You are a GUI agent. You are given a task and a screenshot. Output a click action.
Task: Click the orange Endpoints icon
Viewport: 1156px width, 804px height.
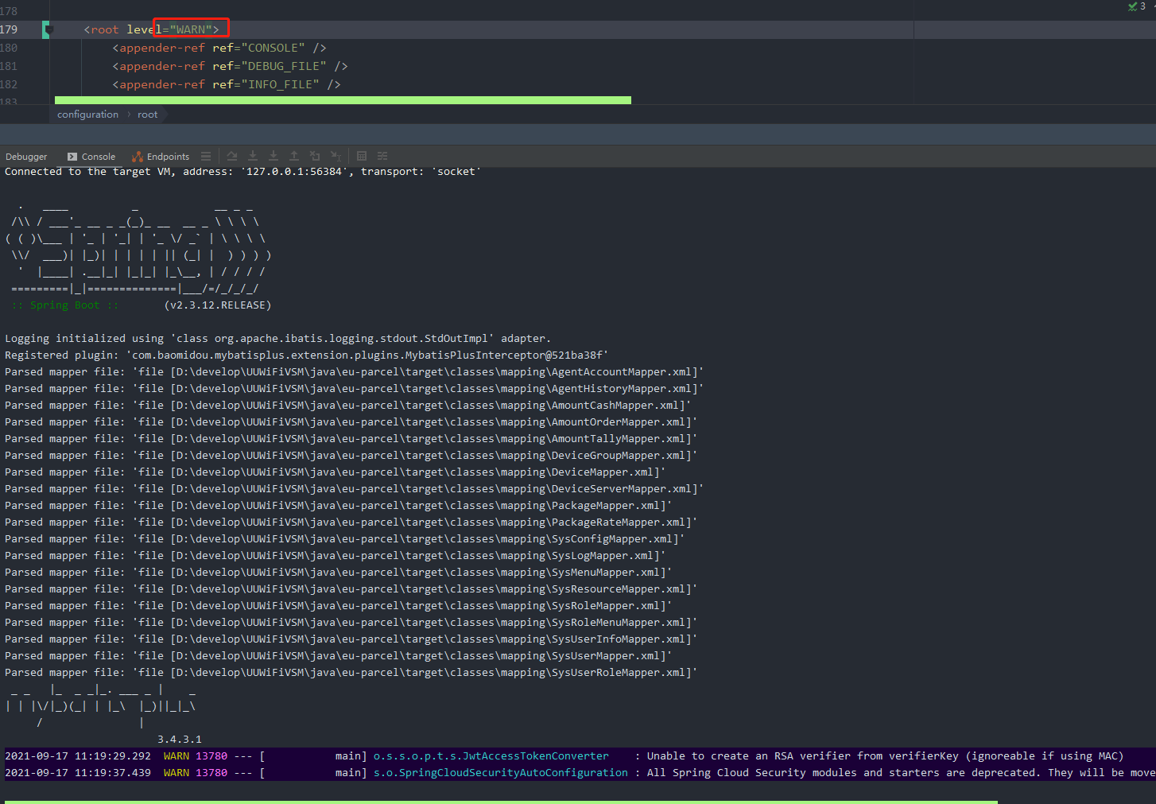(x=137, y=156)
